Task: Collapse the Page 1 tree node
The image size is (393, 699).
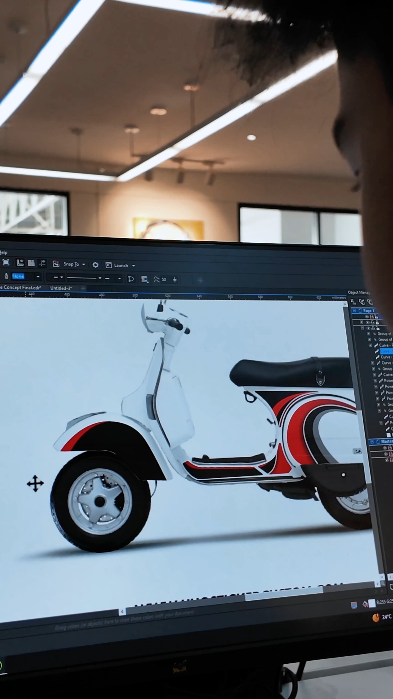Action: tap(354, 310)
